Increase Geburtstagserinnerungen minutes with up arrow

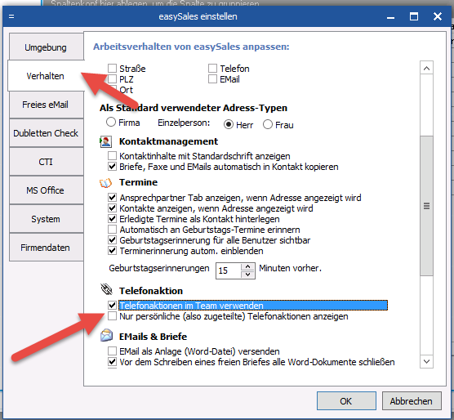coord(247,266)
